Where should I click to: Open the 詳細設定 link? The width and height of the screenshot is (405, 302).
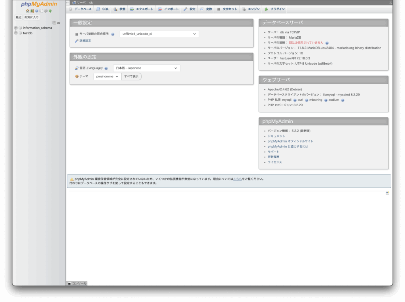point(85,41)
